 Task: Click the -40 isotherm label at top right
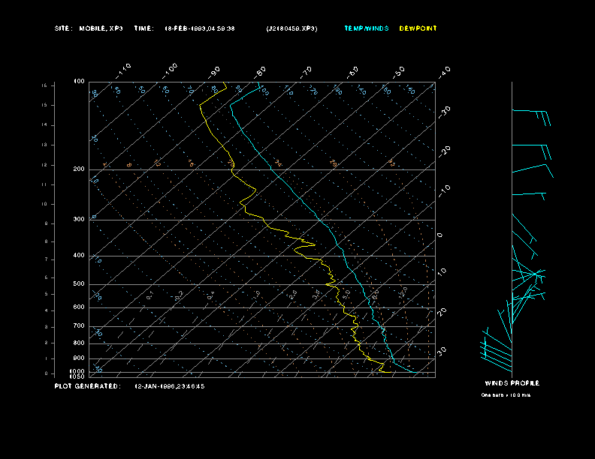coord(444,71)
